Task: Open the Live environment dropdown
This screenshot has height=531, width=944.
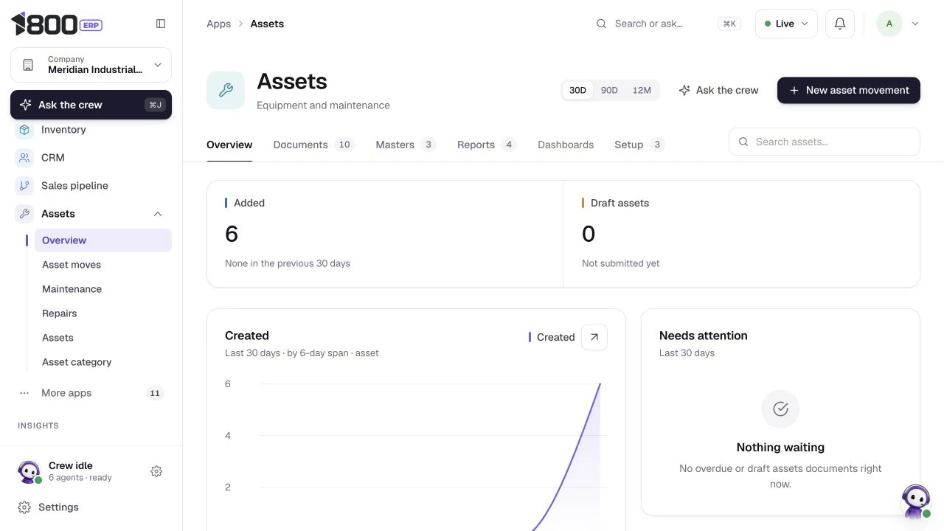Action: [786, 24]
